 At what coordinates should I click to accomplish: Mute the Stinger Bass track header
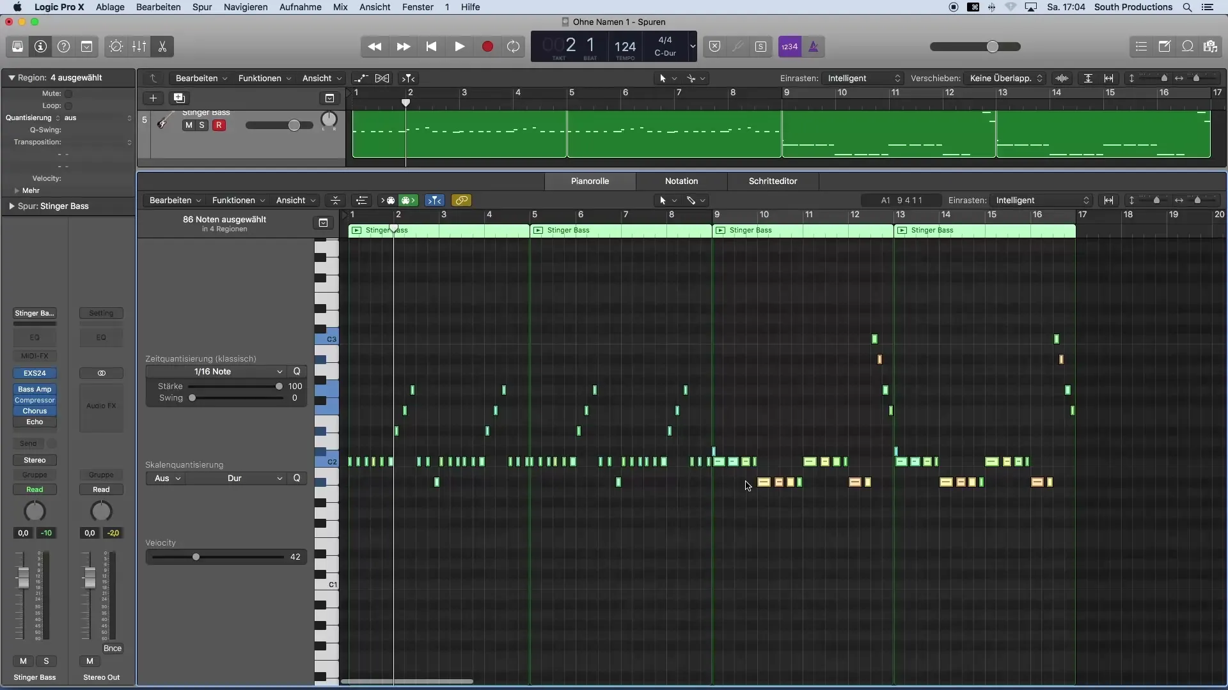point(189,125)
